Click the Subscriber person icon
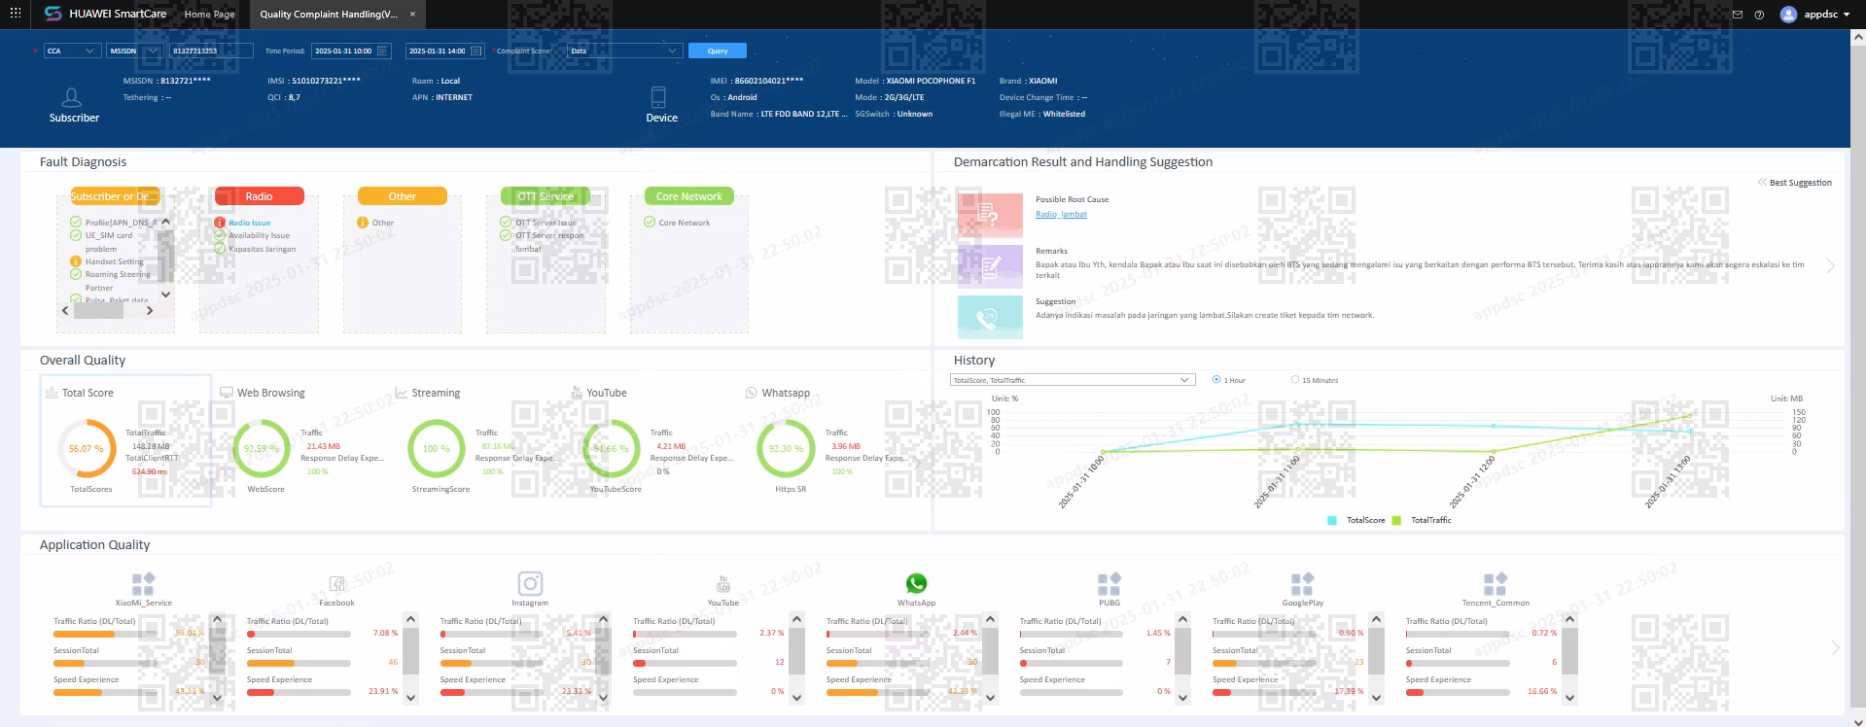This screenshot has width=1866, height=727. [x=71, y=97]
